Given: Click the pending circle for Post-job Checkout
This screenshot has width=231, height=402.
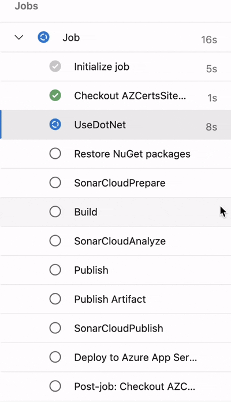Looking at the screenshot, I should (55, 386).
